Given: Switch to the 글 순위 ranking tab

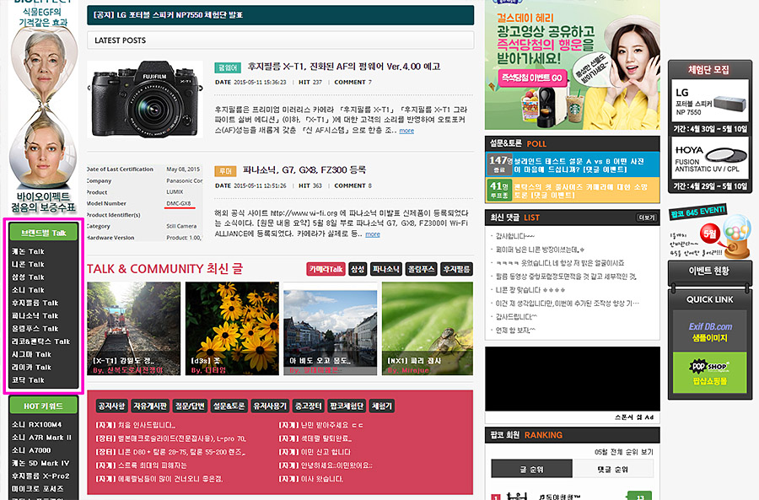Looking at the screenshot, I should tap(531, 470).
